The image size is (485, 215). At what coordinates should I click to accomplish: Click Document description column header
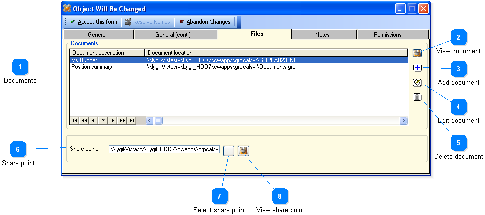(107, 53)
